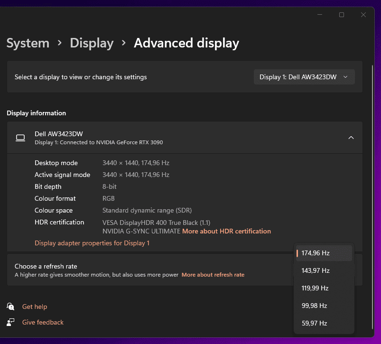The image size is (381, 344).
Task: Navigate to Display in the breadcrumb
Action: [x=92, y=43]
